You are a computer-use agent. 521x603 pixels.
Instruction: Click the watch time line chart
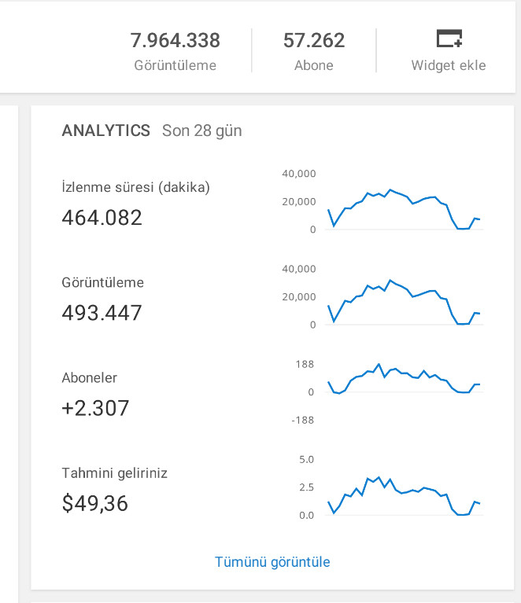(x=404, y=210)
